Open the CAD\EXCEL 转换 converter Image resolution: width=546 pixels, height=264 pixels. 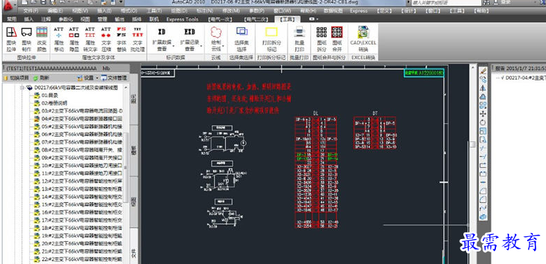[x=363, y=39]
